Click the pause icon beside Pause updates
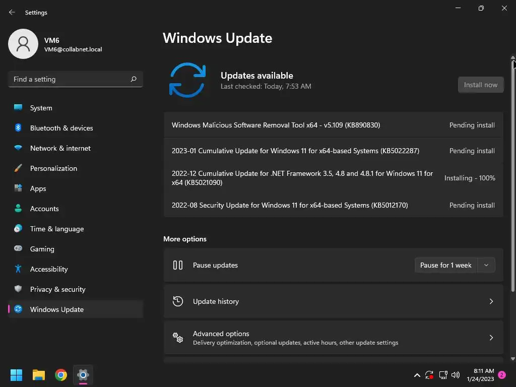This screenshot has width=516, height=387. coord(178,265)
